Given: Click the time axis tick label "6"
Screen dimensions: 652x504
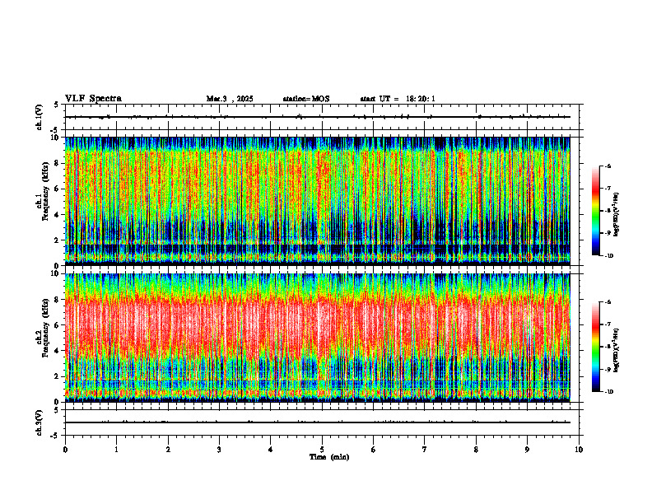Looking at the screenshot, I should click(374, 450).
